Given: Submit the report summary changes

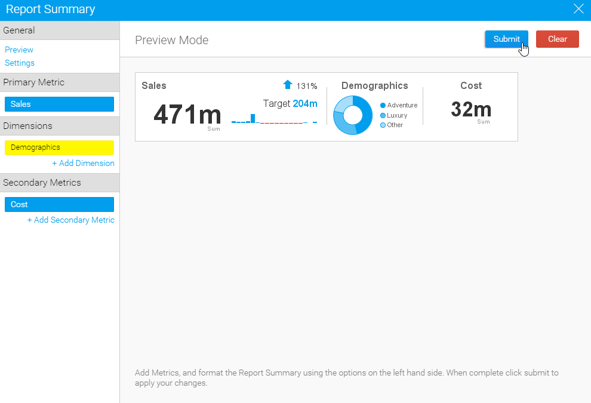Looking at the screenshot, I should point(506,39).
